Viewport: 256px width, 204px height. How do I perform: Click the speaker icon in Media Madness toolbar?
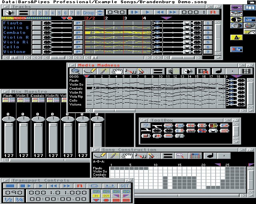tap(173, 71)
